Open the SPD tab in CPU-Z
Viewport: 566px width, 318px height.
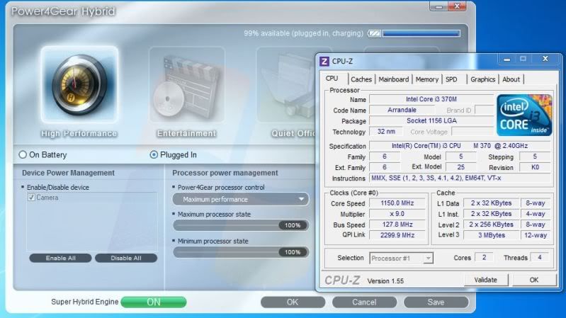click(x=451, y=79)
